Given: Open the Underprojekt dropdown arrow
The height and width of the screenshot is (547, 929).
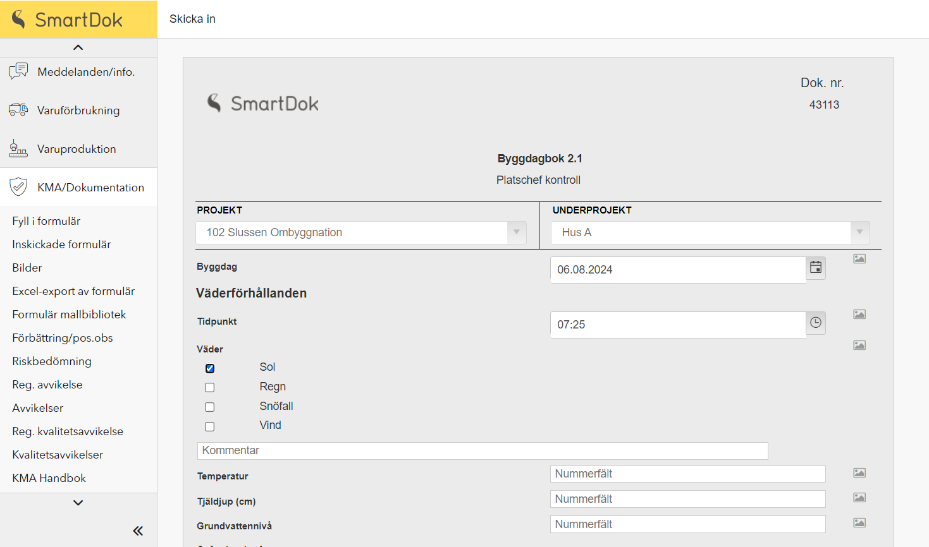Looking at the screenshot, I should [860, 232].
